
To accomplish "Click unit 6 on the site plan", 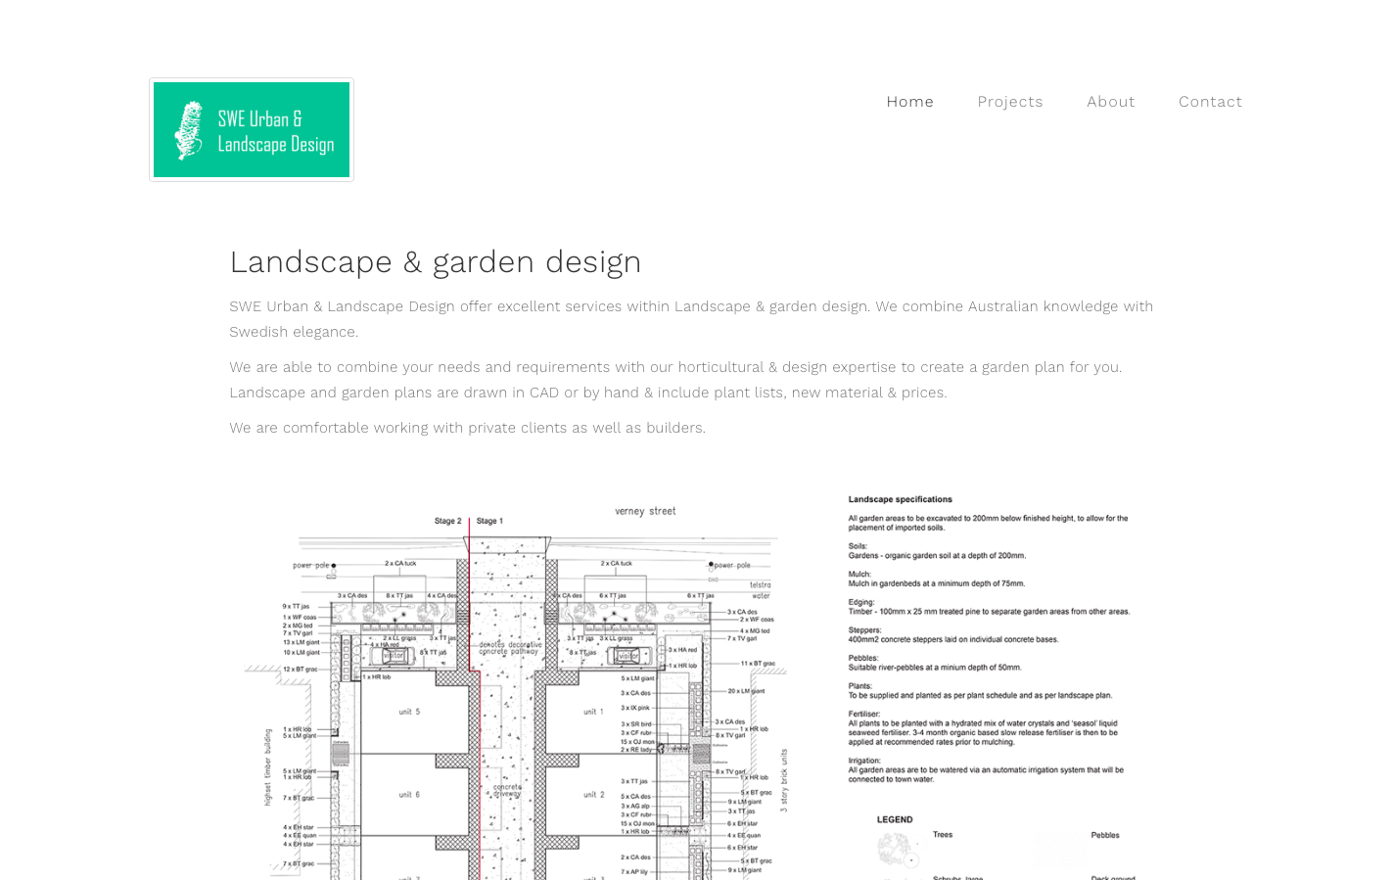I will [x=409, y=795].
